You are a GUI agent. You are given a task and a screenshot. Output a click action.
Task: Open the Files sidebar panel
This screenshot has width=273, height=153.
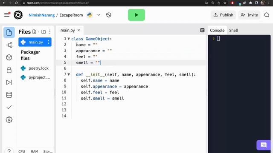[9, 32]
